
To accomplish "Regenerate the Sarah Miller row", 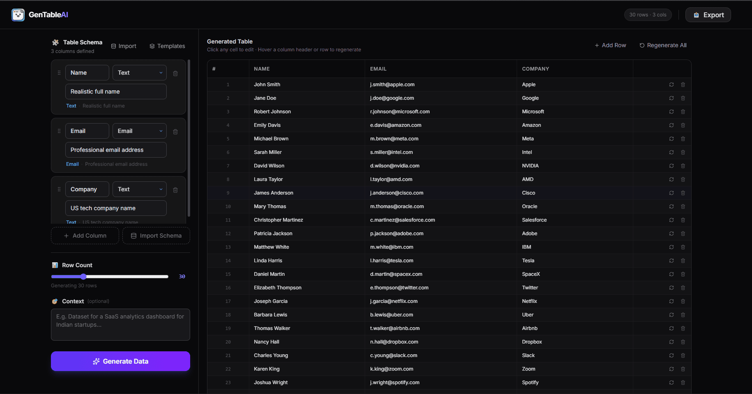I will 672,152.
